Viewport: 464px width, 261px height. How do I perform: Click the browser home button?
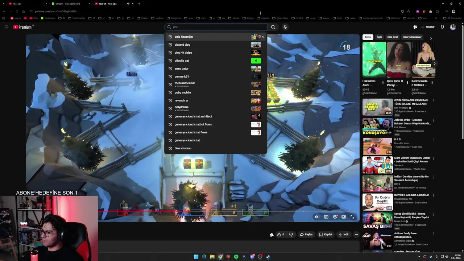click(24, 11)
